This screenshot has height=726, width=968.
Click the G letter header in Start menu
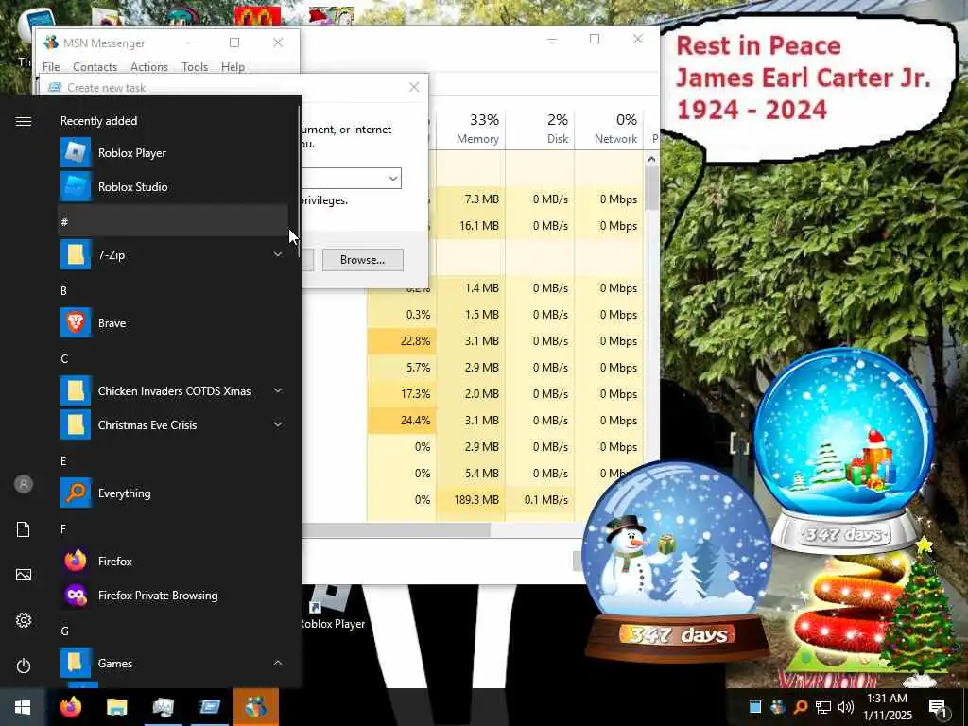(64, 631)
